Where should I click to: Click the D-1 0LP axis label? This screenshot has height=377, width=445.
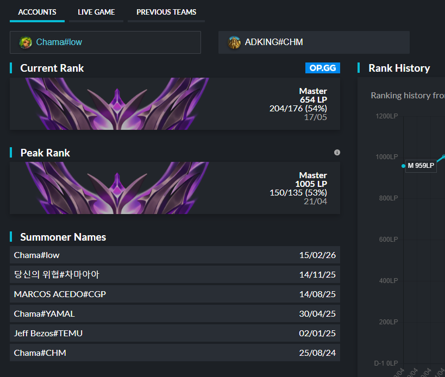[386, 363]
